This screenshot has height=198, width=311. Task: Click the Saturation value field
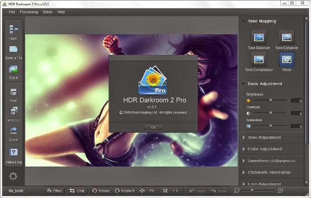tap(296, 126)
